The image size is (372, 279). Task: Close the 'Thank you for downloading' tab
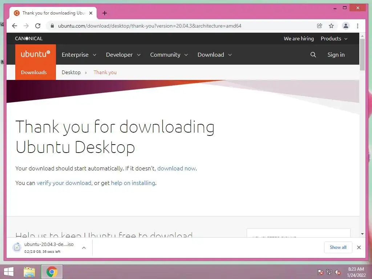[91, 13]
